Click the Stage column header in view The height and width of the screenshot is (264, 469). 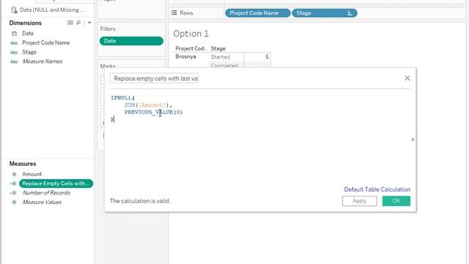218,48
